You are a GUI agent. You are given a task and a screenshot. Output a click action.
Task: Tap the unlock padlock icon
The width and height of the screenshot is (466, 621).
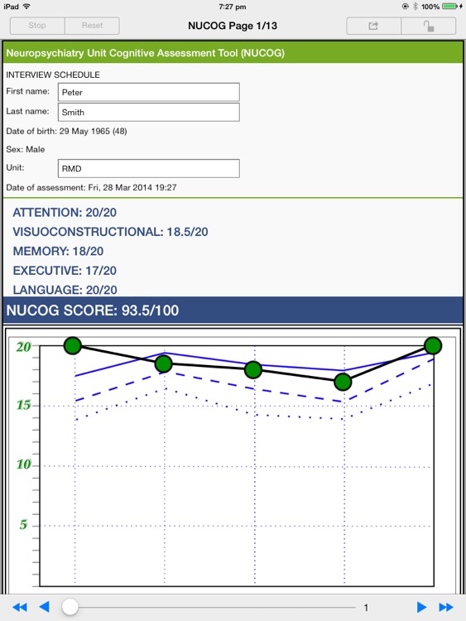point(429,26)
